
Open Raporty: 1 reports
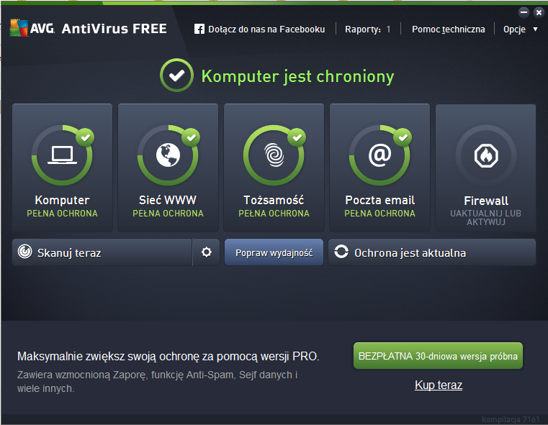point(368,29)
